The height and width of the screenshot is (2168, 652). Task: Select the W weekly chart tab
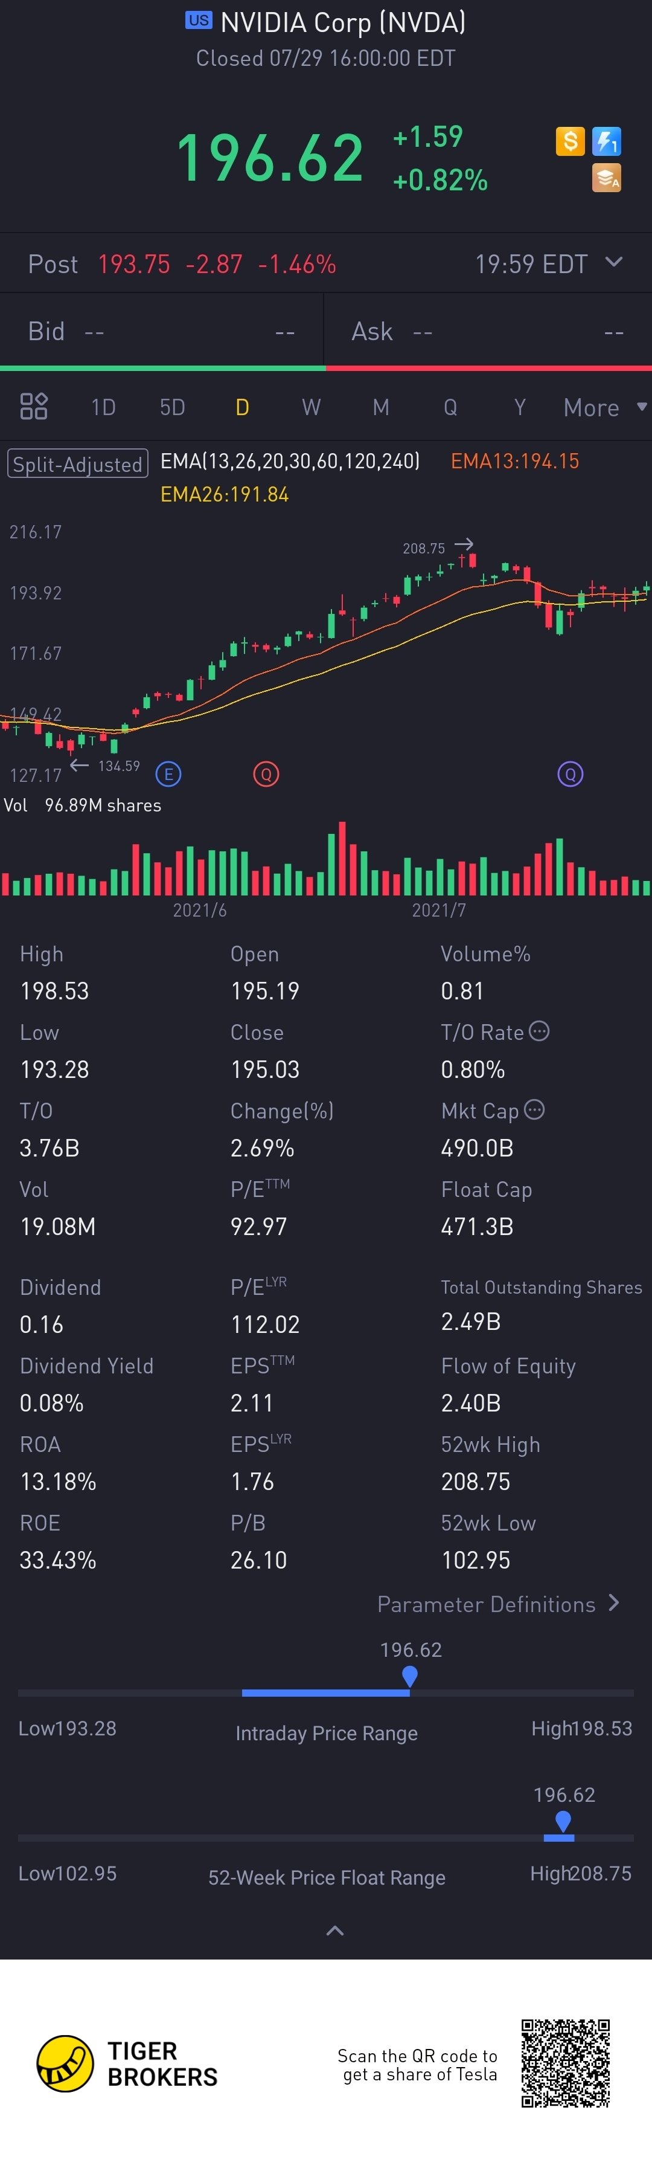click(x=312, y=407)
